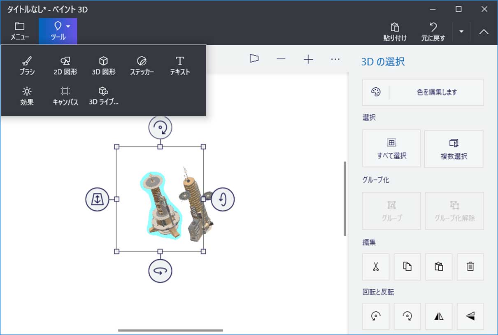This screenshot has width=498, height=335.
Task: Select the 2D 図形 tool
Action: (x=65, y=66)
